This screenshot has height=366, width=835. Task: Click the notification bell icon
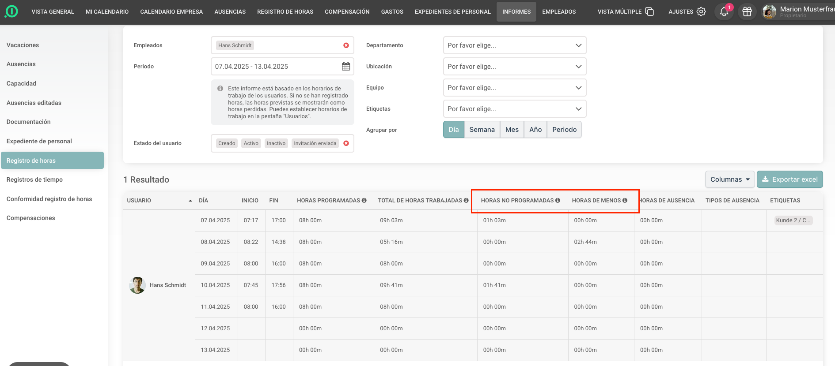pos(724,12)
